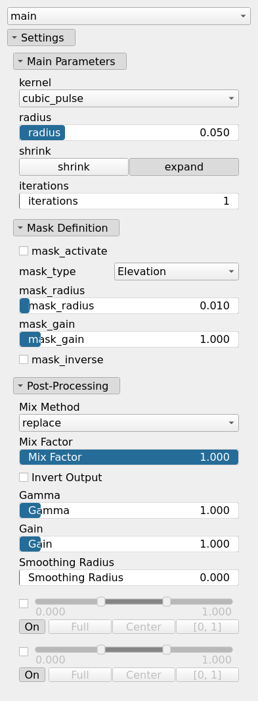The image size is (258, 701).
Task: Click the Center button under the first range slider
Action: 144,627
